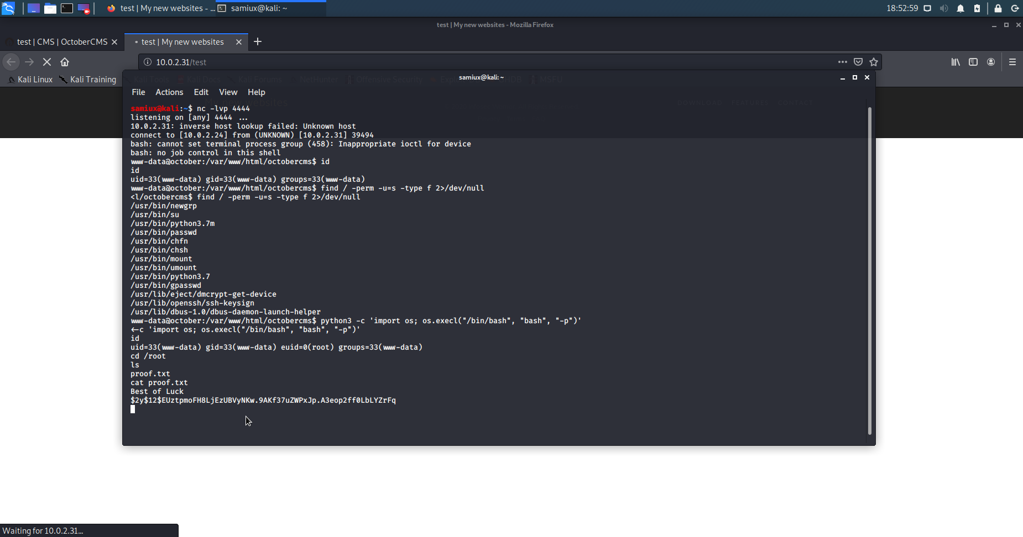
Task: Click the '/usr/lib/openssh/ssh-keysign' line
Action: point(192,303)
